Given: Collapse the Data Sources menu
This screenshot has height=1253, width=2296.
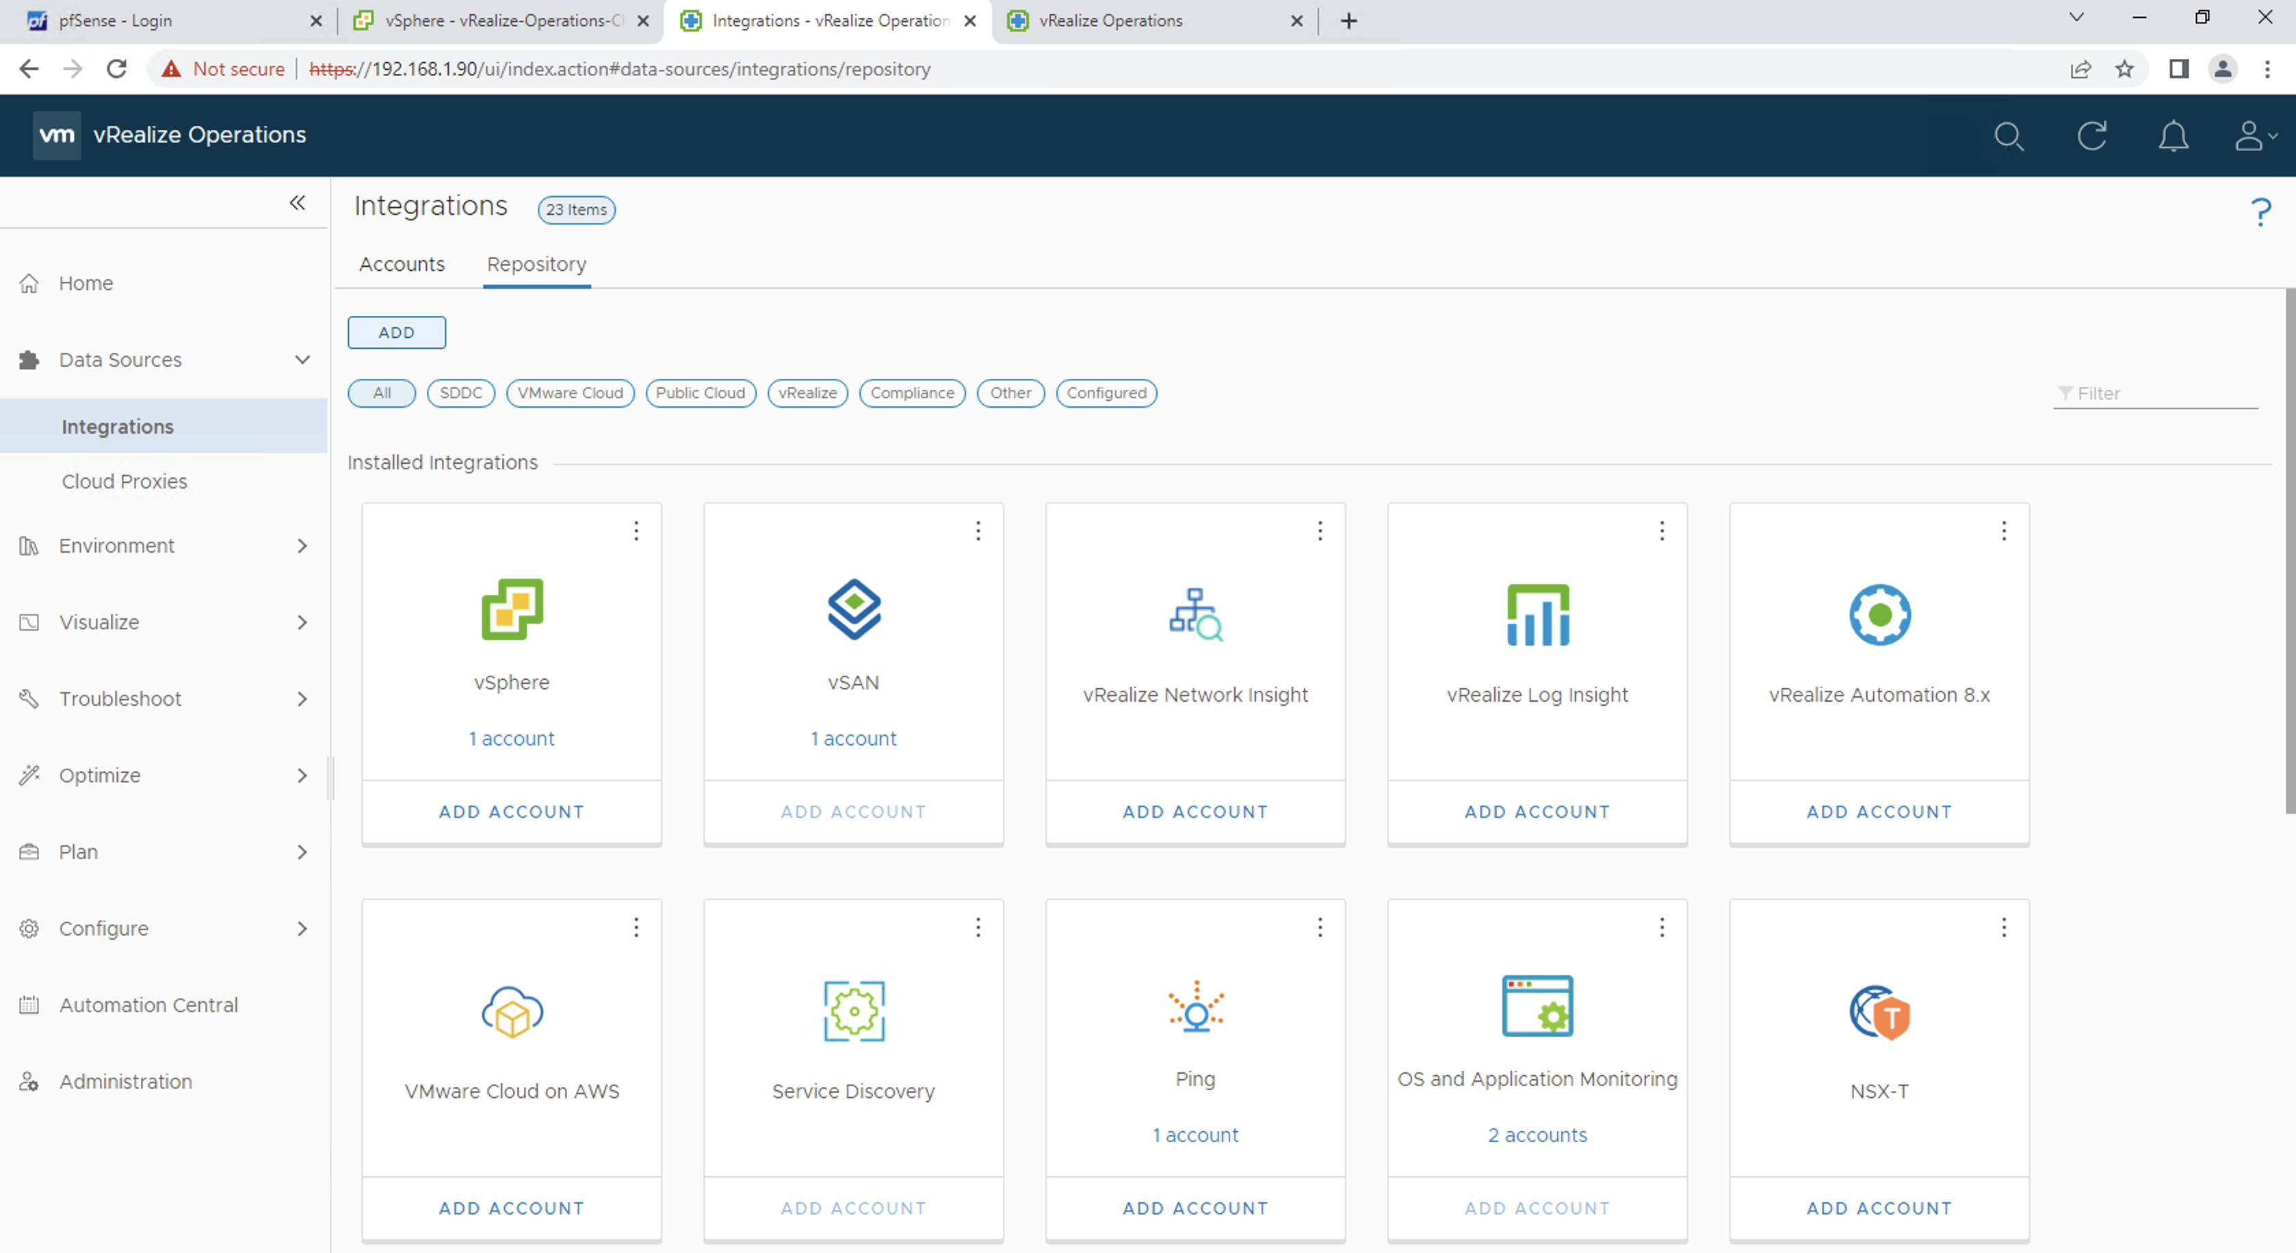Looking at the screenshot, I should [302, 360].
